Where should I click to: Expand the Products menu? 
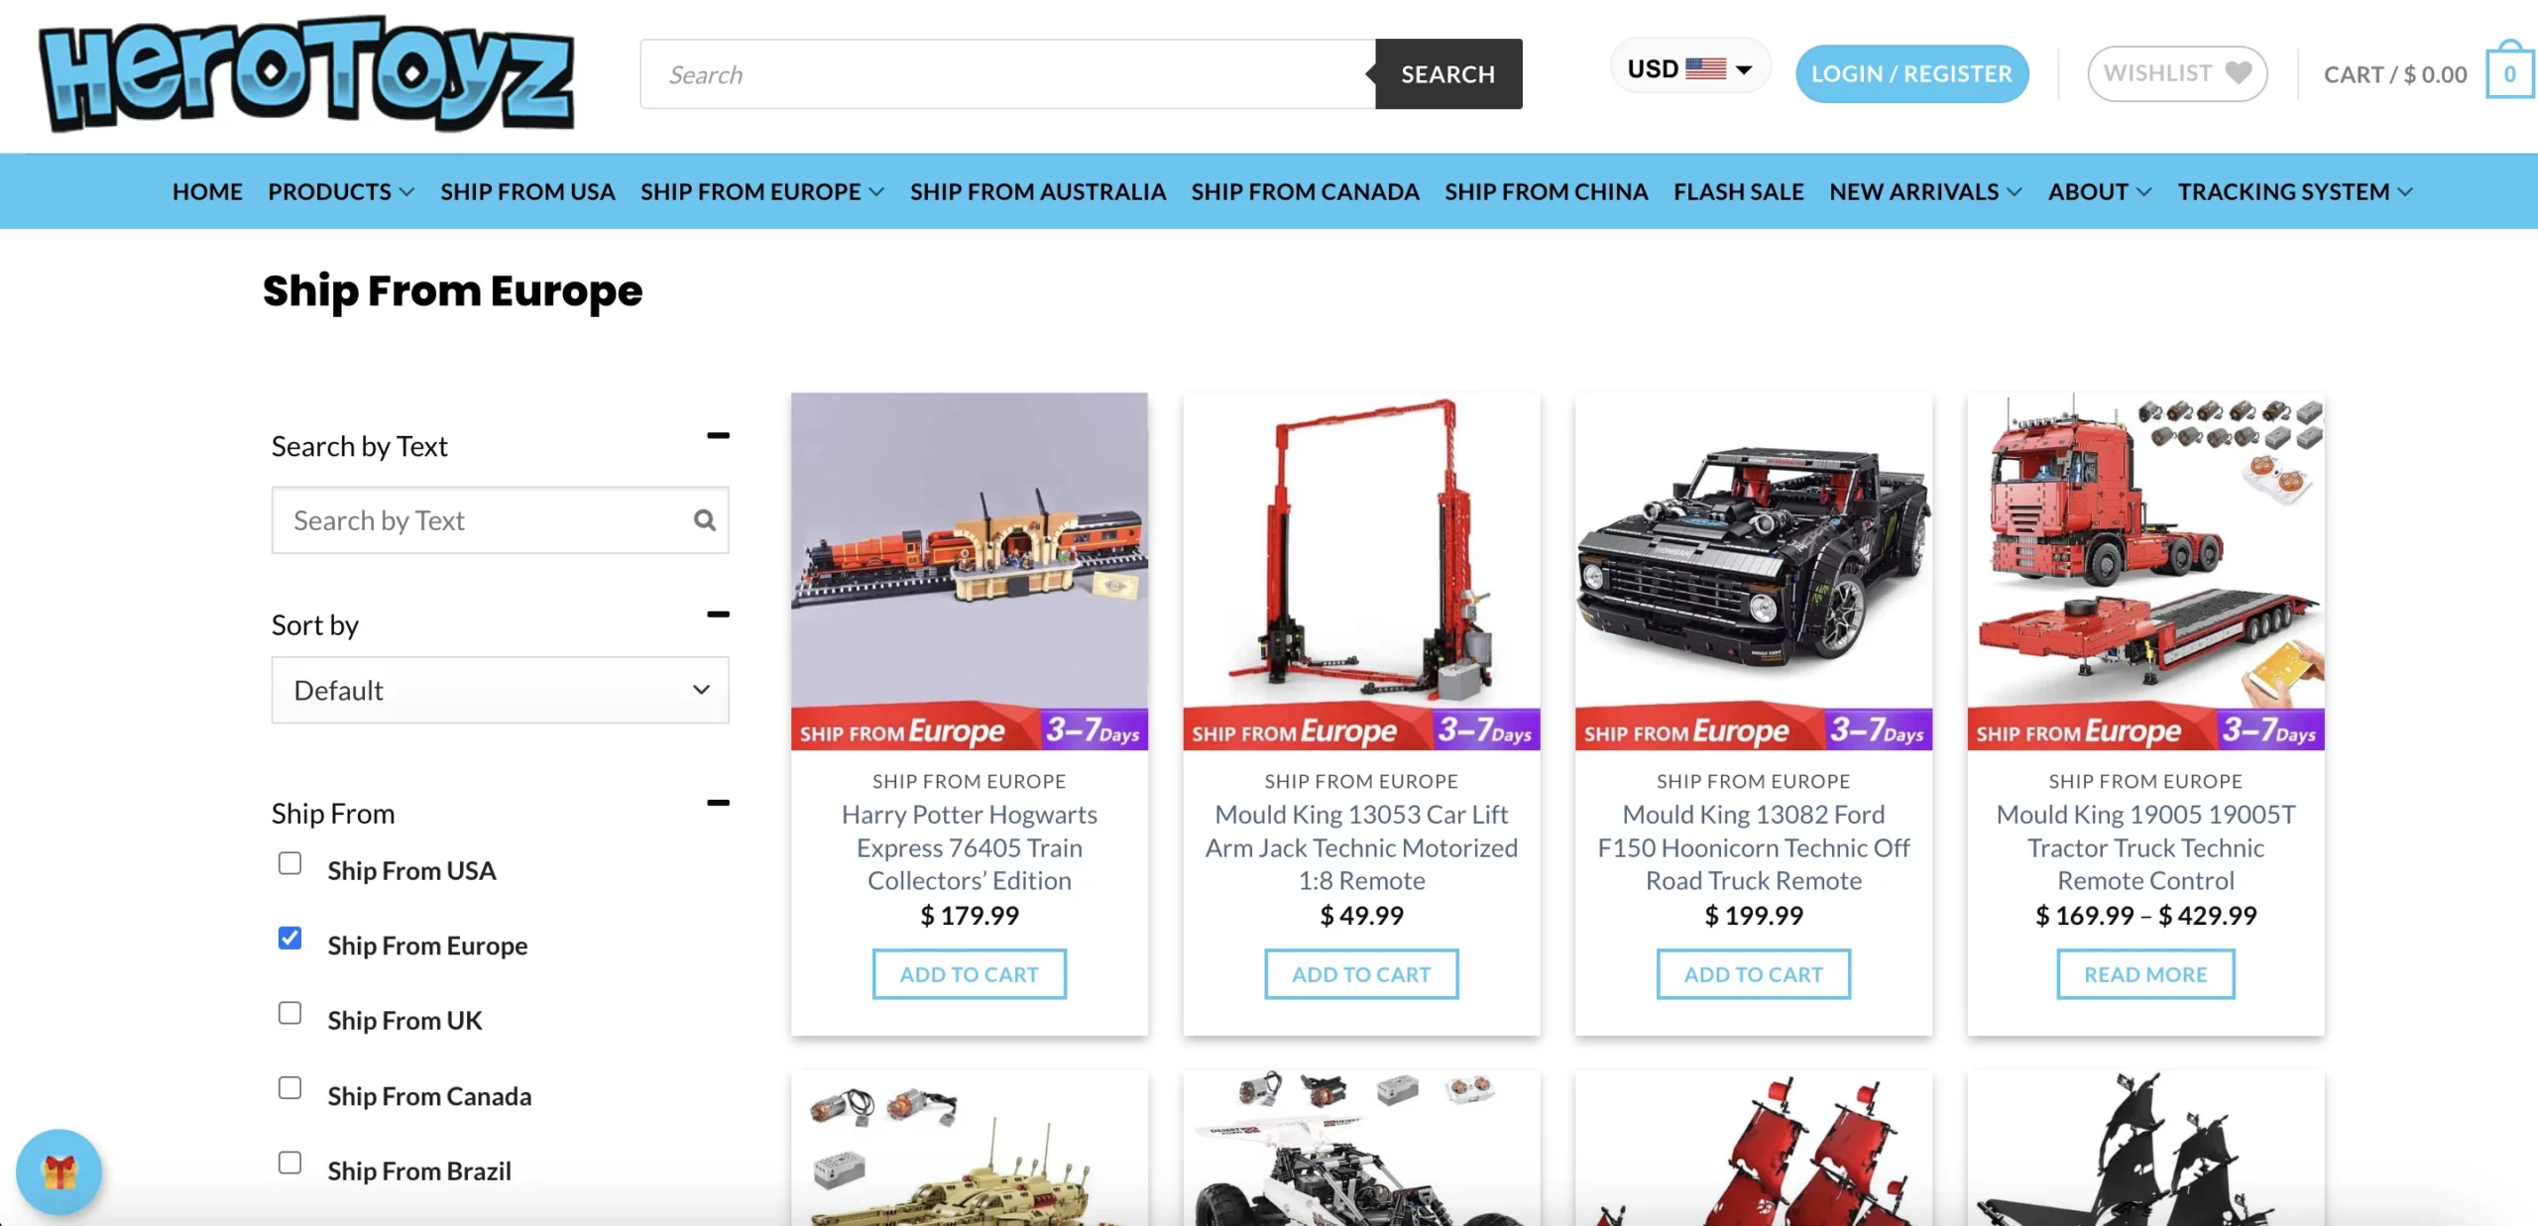pyautogui.click(x=341, y=191)
